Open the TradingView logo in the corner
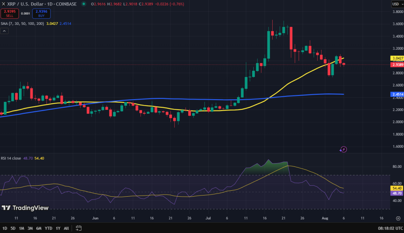The height and width of the screenshot is (233, 404). [26, 208]
